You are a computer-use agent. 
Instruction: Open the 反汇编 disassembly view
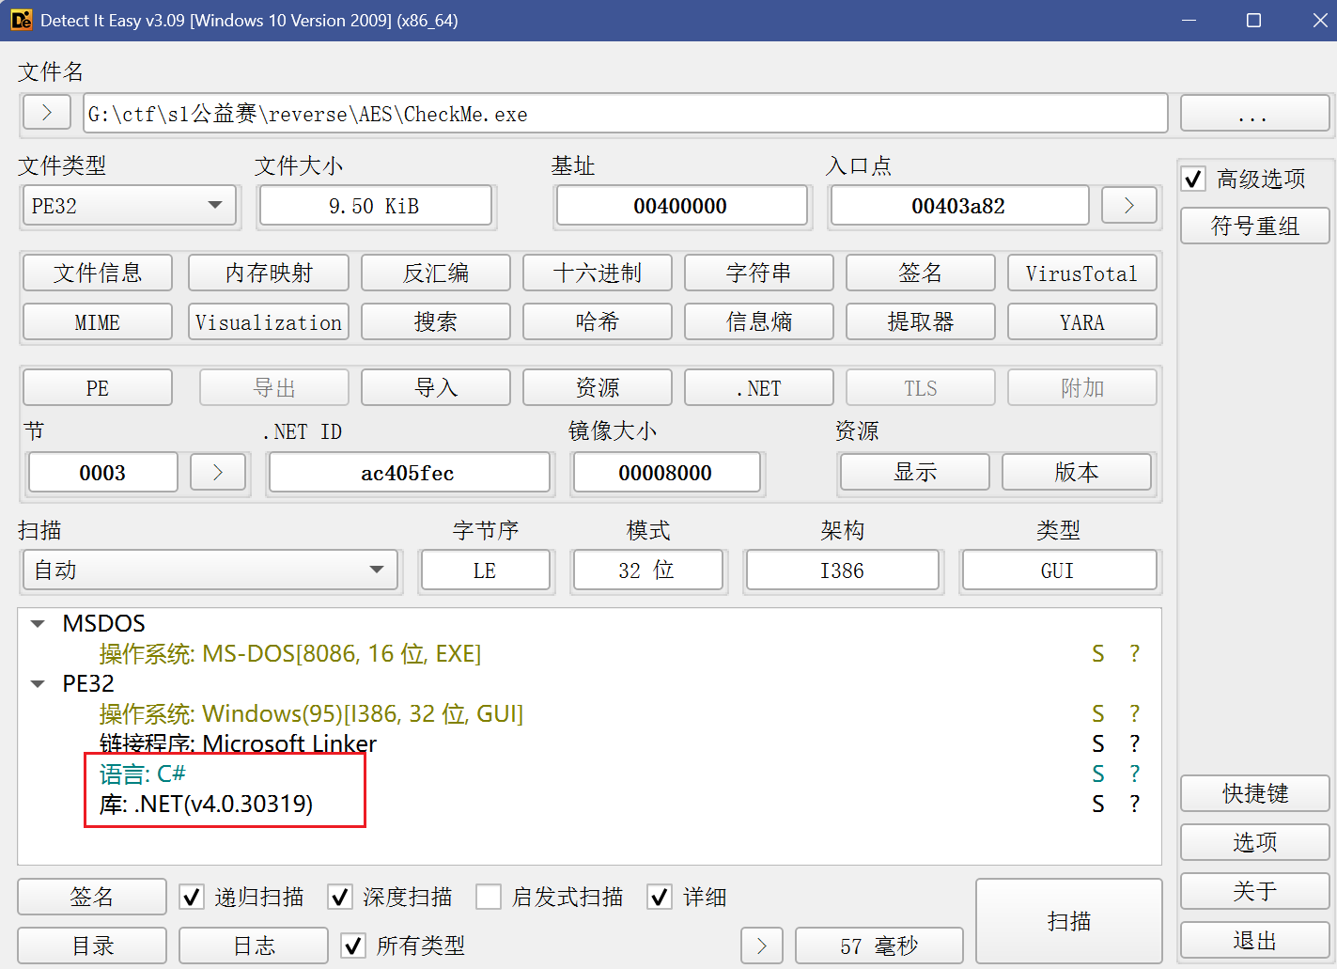click(435, 274)
